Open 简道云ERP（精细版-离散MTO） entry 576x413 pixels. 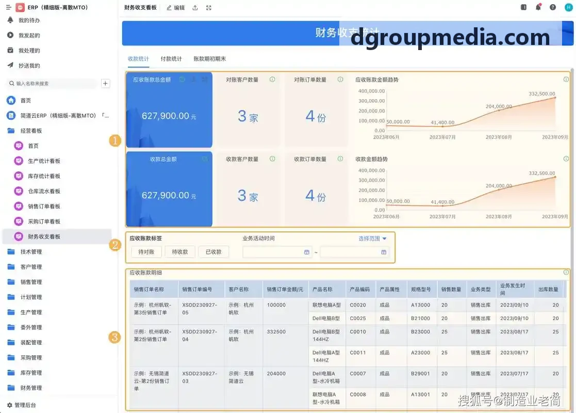click(x=58, y=116)
